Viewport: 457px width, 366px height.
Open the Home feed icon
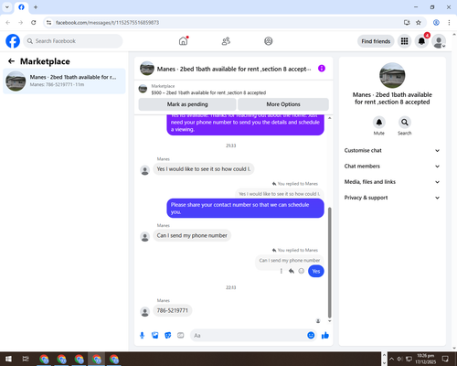[183, 41]
